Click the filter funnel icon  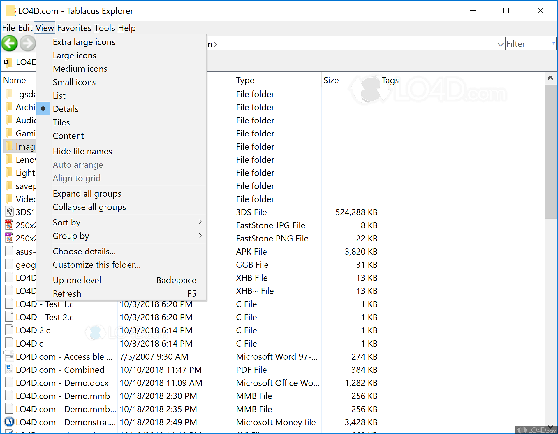[x=553, y=43]
